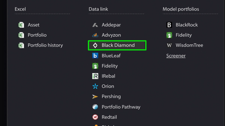Select the Orion data link
The height and width of the screenshot is (126, 225).
point(108,86)
